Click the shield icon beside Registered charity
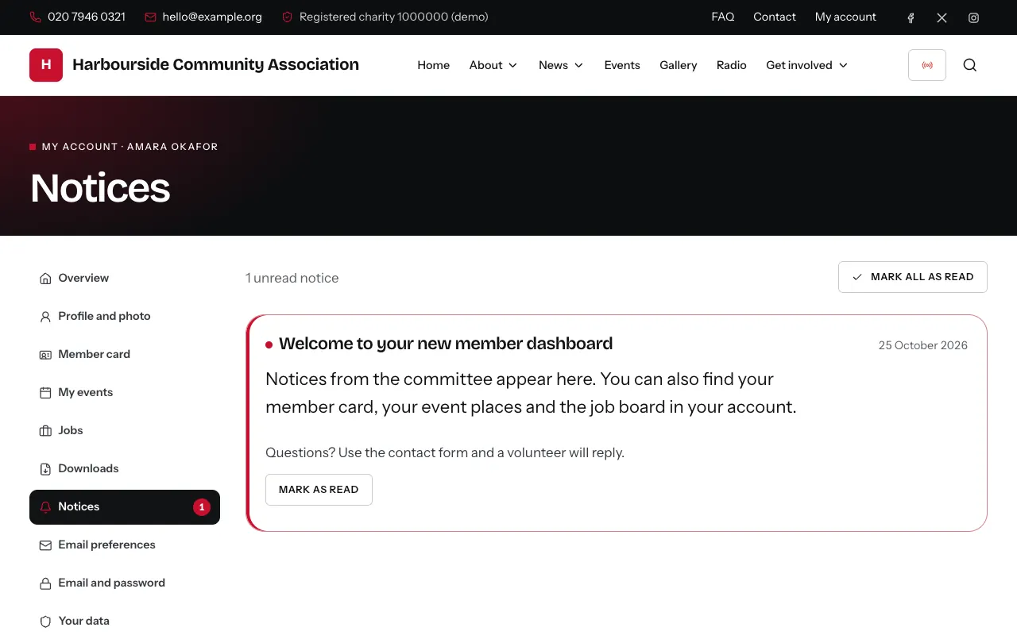Image resolution: width=1017 pixels, height=635 pixels. click(288, 17)
